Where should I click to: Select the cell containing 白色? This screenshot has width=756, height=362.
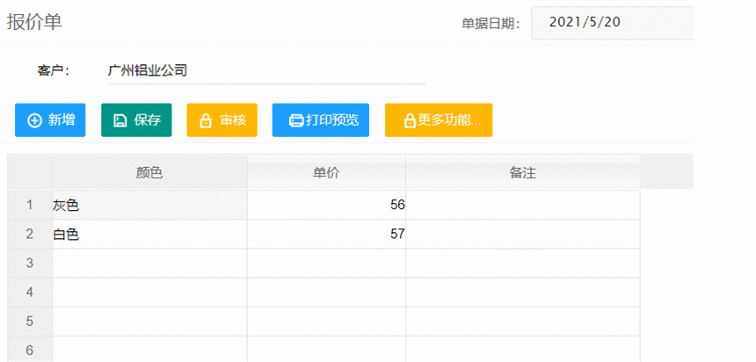(x=150, y=235)
